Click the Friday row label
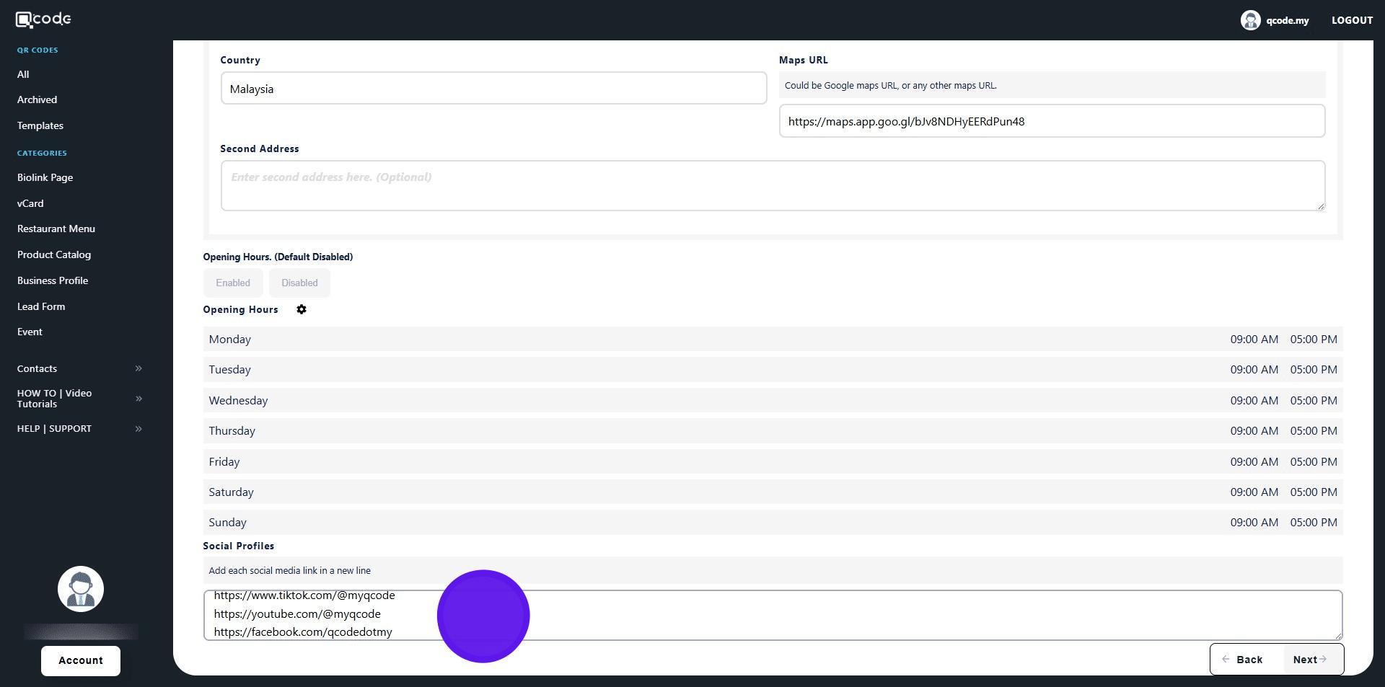Image resolution: width=1385 pixels, height=687 pixels. (x=224, y=461)
